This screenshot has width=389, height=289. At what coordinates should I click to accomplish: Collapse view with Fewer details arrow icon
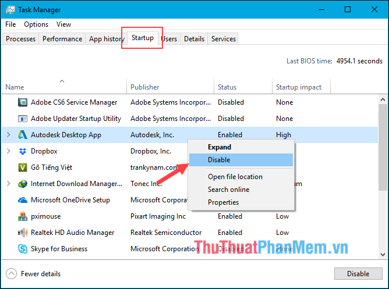11,274
